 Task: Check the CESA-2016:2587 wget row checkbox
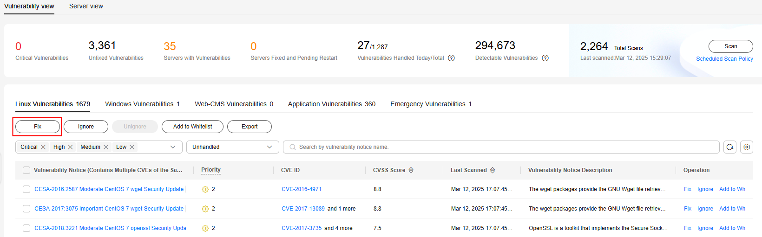tap(26, 189)
